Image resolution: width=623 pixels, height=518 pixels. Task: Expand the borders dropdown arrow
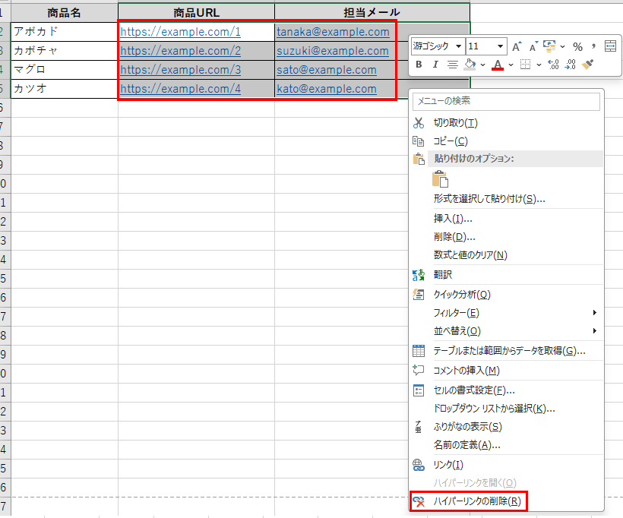(x=539, y=65)
